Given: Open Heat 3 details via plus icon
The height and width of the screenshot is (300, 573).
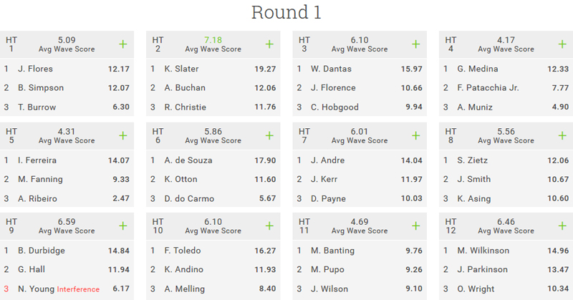Looking at the screenshot, I should pyautogui.click(x=415, y=44).
